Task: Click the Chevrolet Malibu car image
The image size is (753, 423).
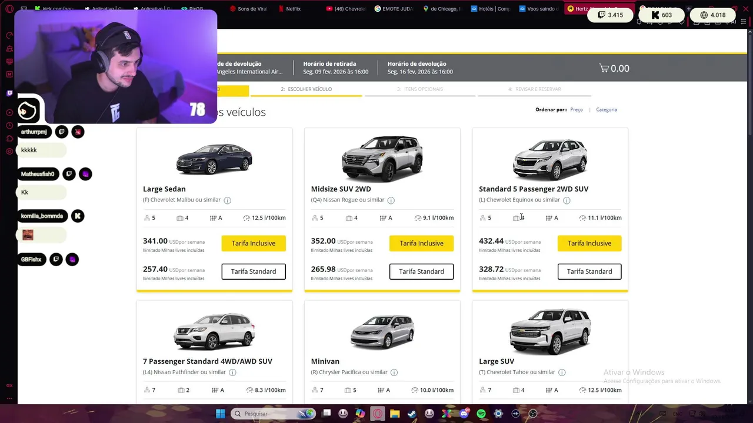Action: click(214, 158)
